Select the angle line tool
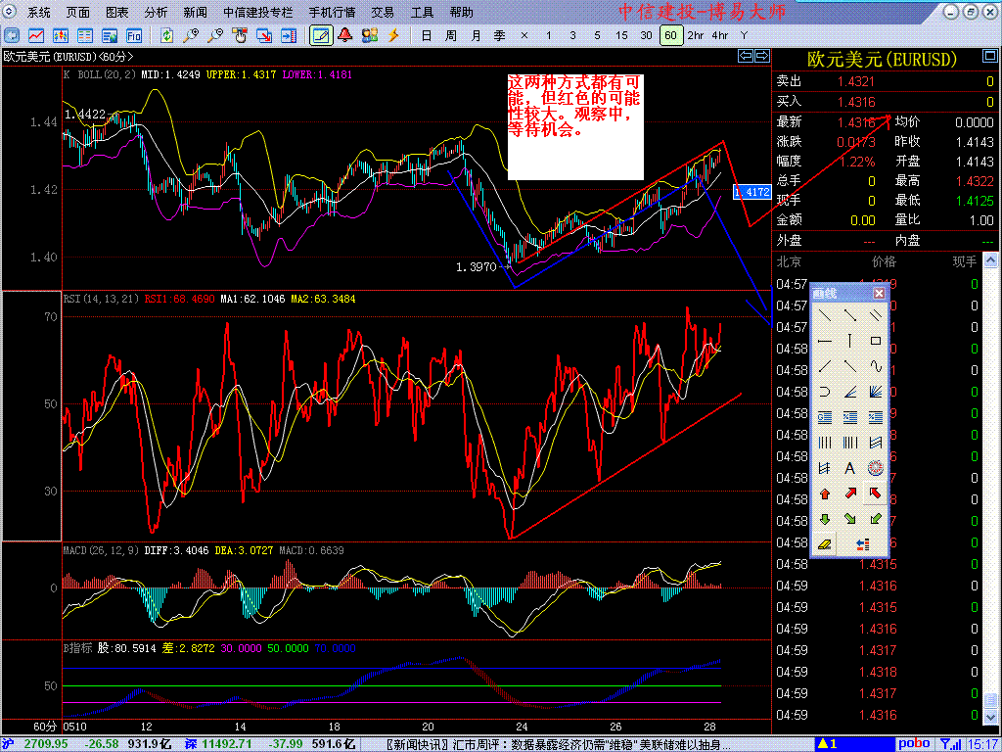The width and height of the screenshot is (1002, 752). tap(850, 392)
